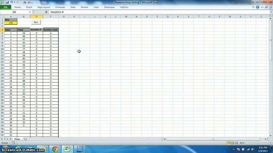The height and width of the screenshot is (153, 273).
Task: Click the Iteration Total header cell
Action: point(51,30)
